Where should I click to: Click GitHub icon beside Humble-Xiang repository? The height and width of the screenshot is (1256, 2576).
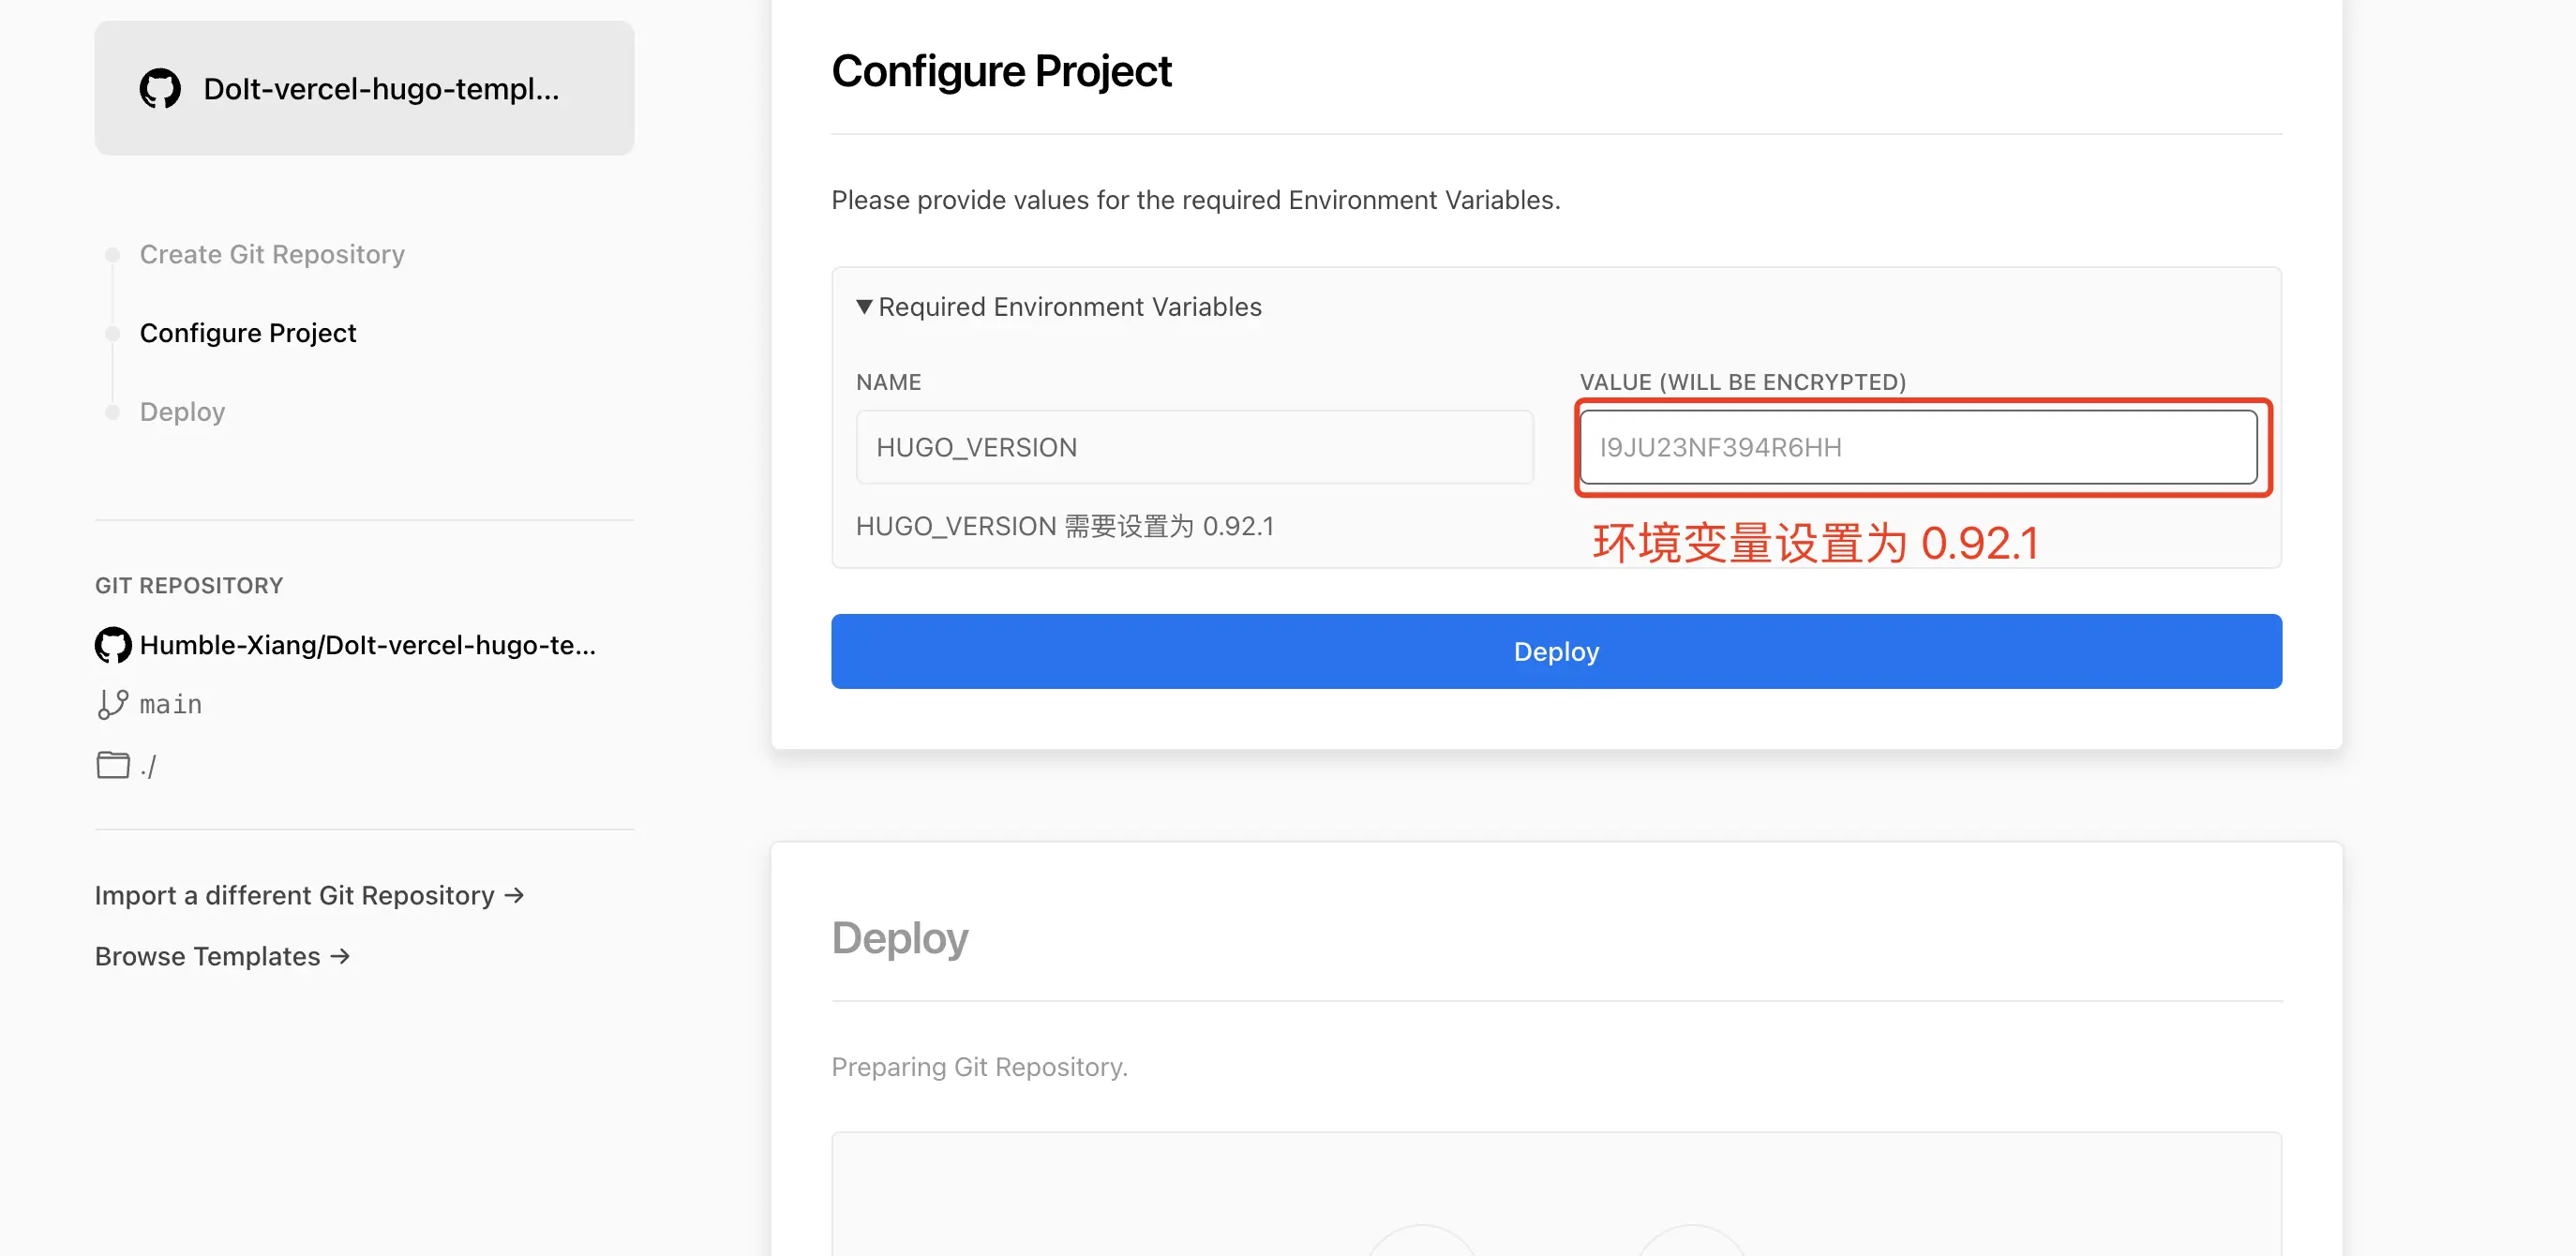[x=113, y=645]
